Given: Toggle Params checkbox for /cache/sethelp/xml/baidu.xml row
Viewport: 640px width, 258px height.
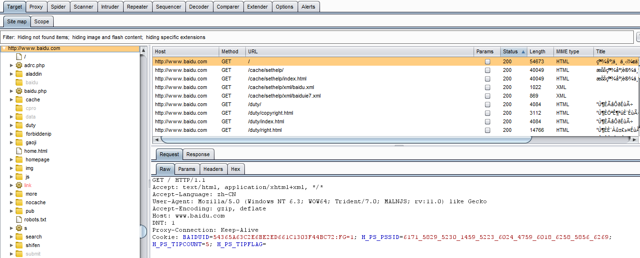Looking at the screenshot, I should [487, 87].
